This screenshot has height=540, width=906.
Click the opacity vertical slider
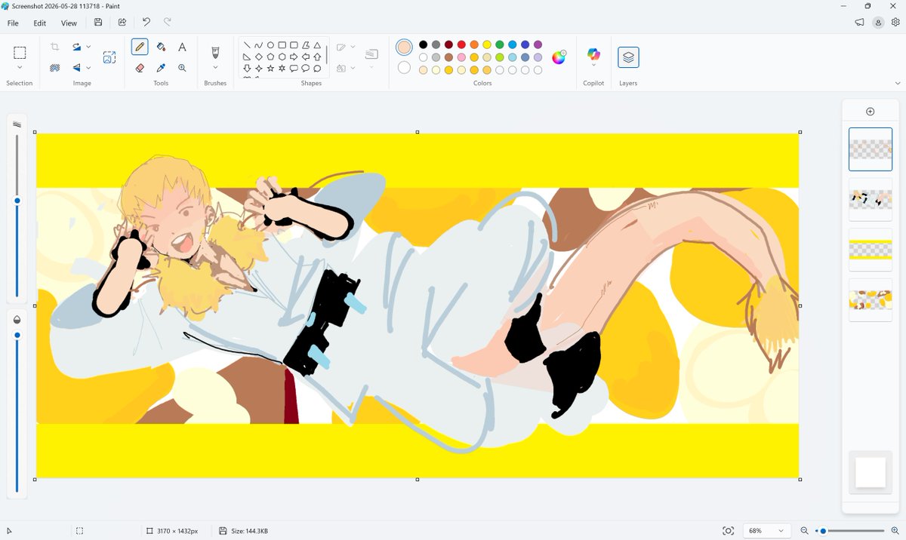[x=17, y=411]
